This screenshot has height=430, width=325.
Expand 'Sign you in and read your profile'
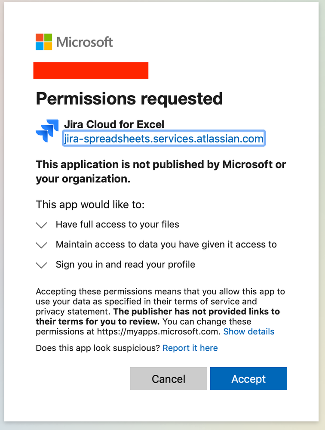click(41, 265)
